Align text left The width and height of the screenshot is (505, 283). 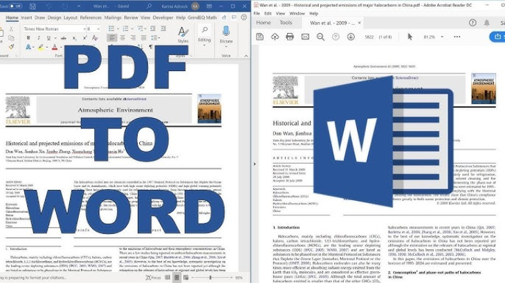point(112,38)
